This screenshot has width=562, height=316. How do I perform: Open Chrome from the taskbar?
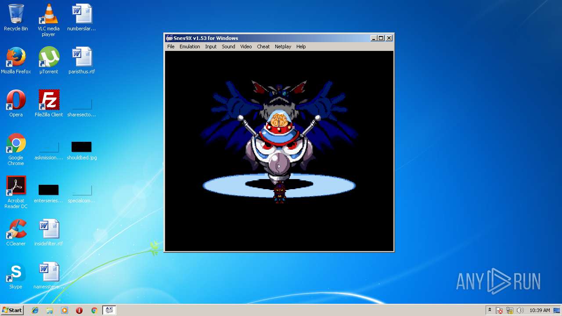pyautogui.click(x=94, y=310)
